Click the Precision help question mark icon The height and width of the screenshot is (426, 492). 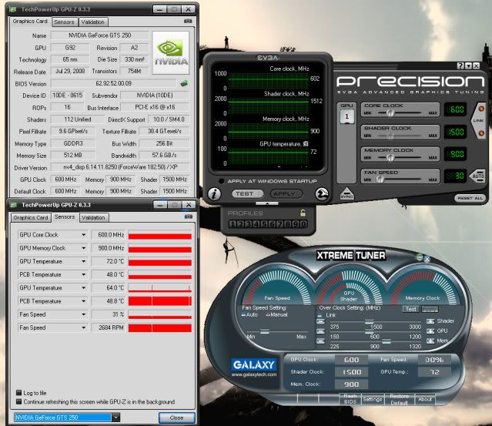(460, 67)
